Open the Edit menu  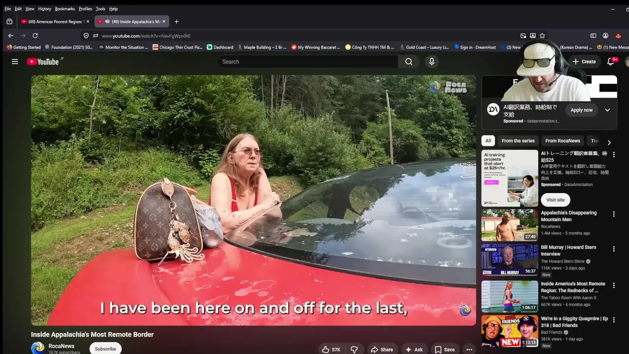(x=18, y=9)
